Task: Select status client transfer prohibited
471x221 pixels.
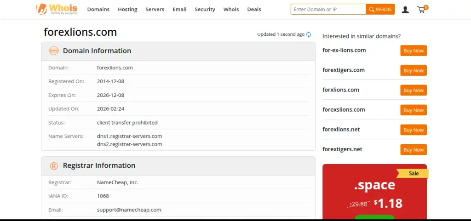Action: click(x=127, y=123)
